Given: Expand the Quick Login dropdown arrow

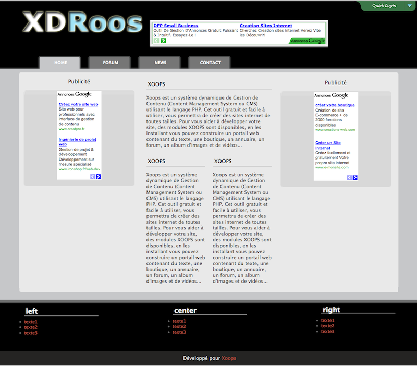Looking at the screenshot, I should click(410, 6).
